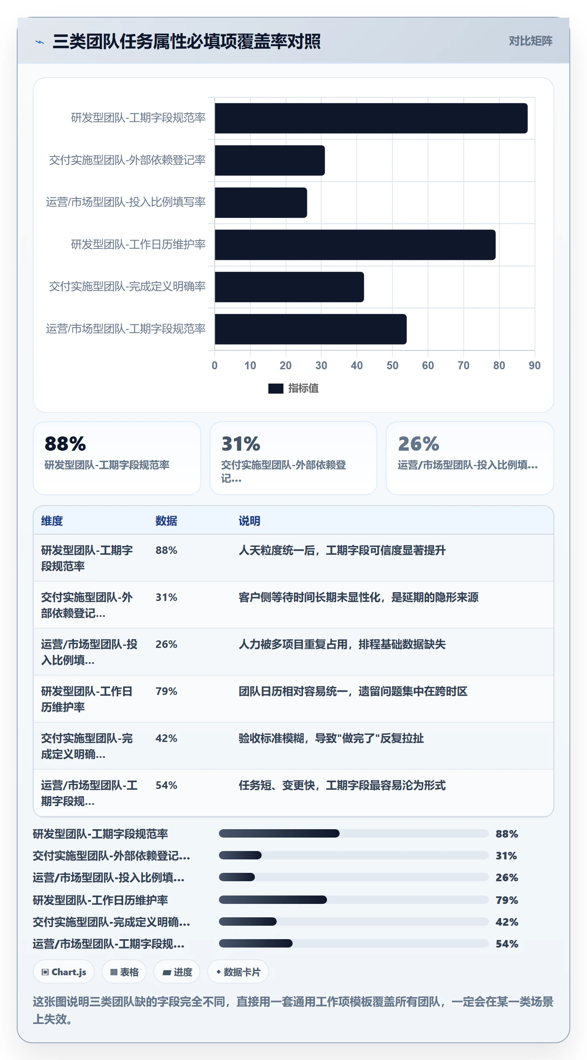587x1060 pixels.
Task: Click the 交付实施型团队-外部依赖登记率 chart bar
Action: pyautogui.click(x=270, y=160)
